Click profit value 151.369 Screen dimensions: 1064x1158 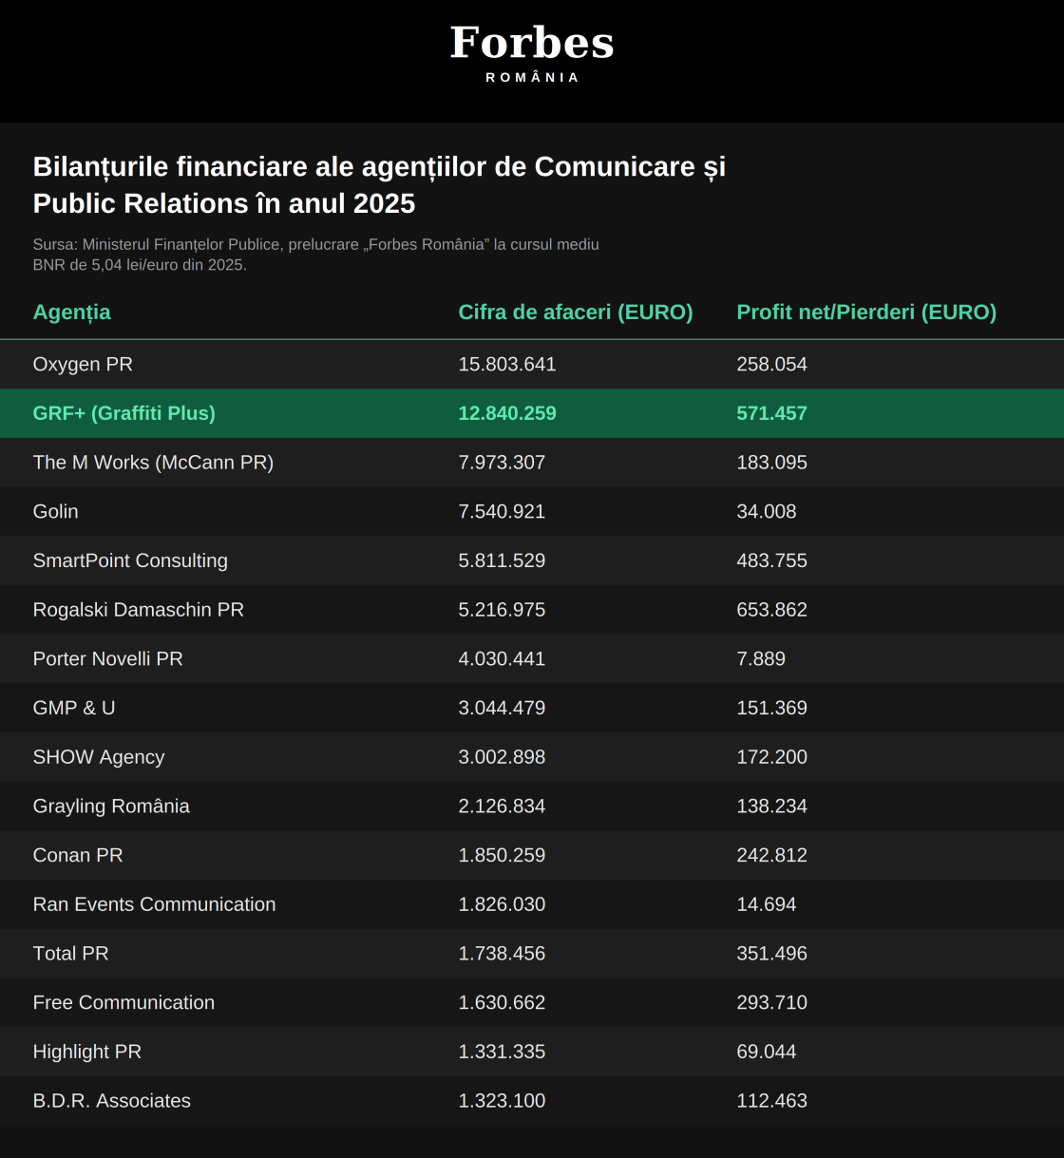[x=771, y=708]
